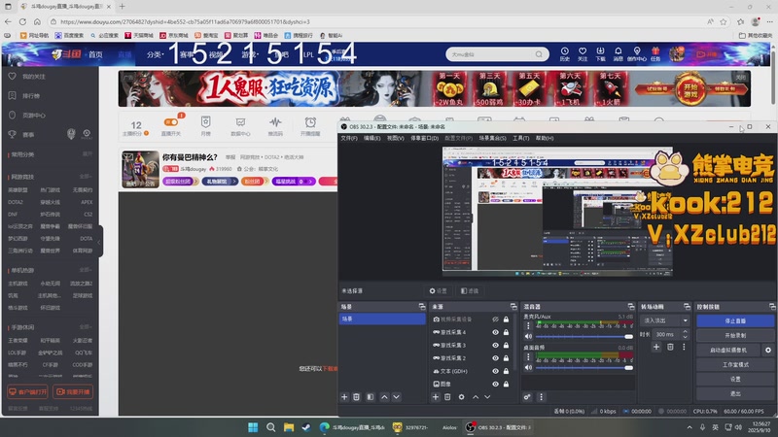Screen dimensions: 778x437
Task: Show the 视频采集设备 source
Action: coord(495,319)
